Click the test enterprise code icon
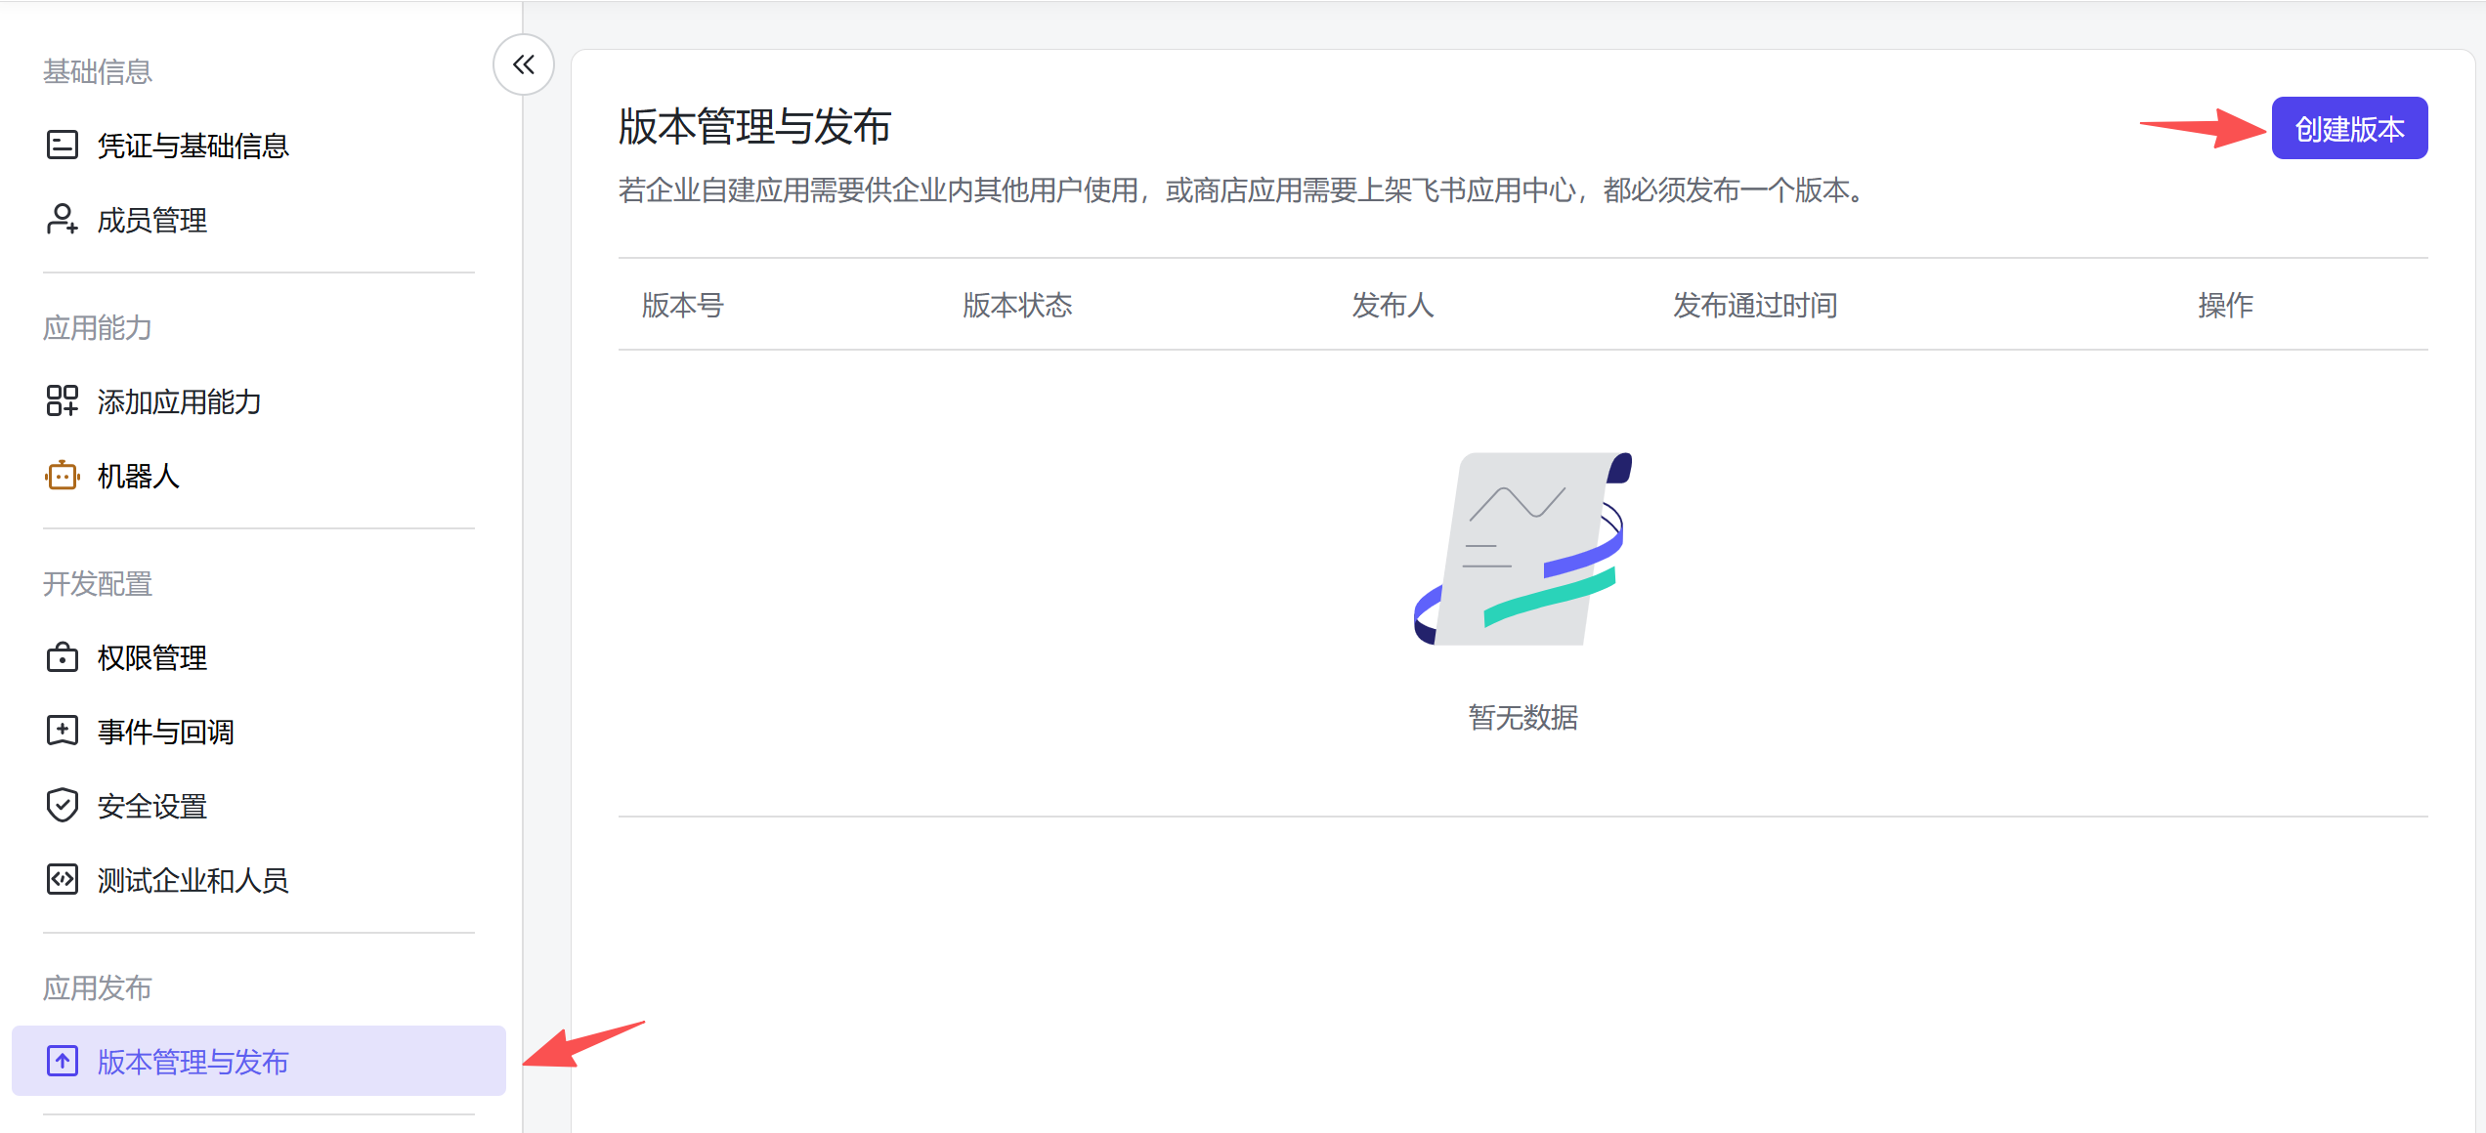Viewport: 2486px width, 1133px height. tap(62, 879)
